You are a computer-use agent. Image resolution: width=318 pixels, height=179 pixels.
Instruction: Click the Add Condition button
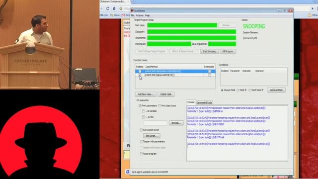click(x=276, y=90)
